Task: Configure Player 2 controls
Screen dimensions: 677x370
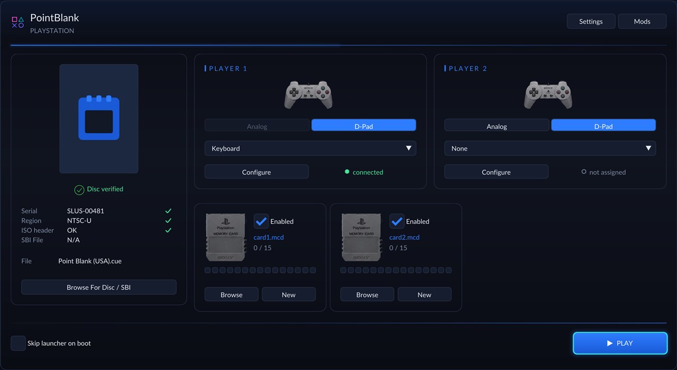Action: 496,172
